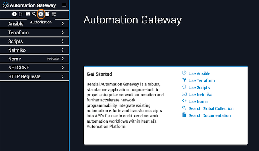259x151 pixels.
Task: Open Search Global Collection link
Action: pos(211,108)
